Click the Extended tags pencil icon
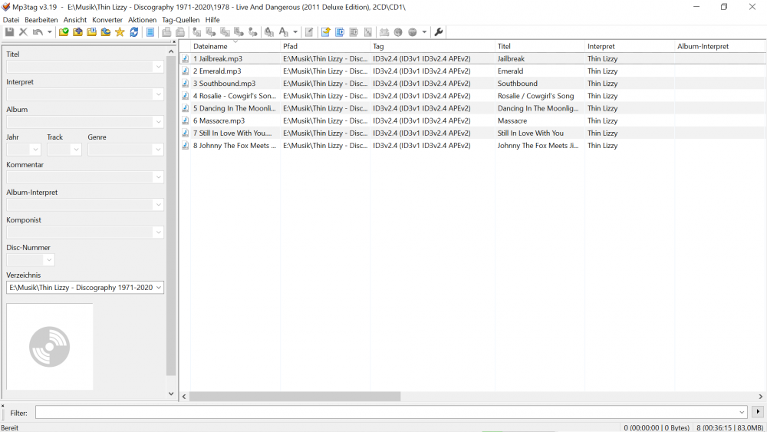This screenshot has height=432, width=767. (309, 32)
